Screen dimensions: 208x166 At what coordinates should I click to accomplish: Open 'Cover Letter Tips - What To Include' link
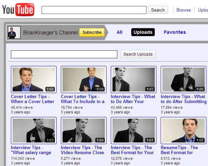82,99
